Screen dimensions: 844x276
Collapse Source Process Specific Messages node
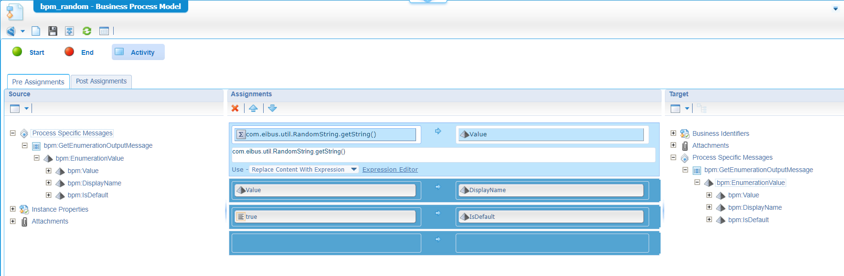13,133
